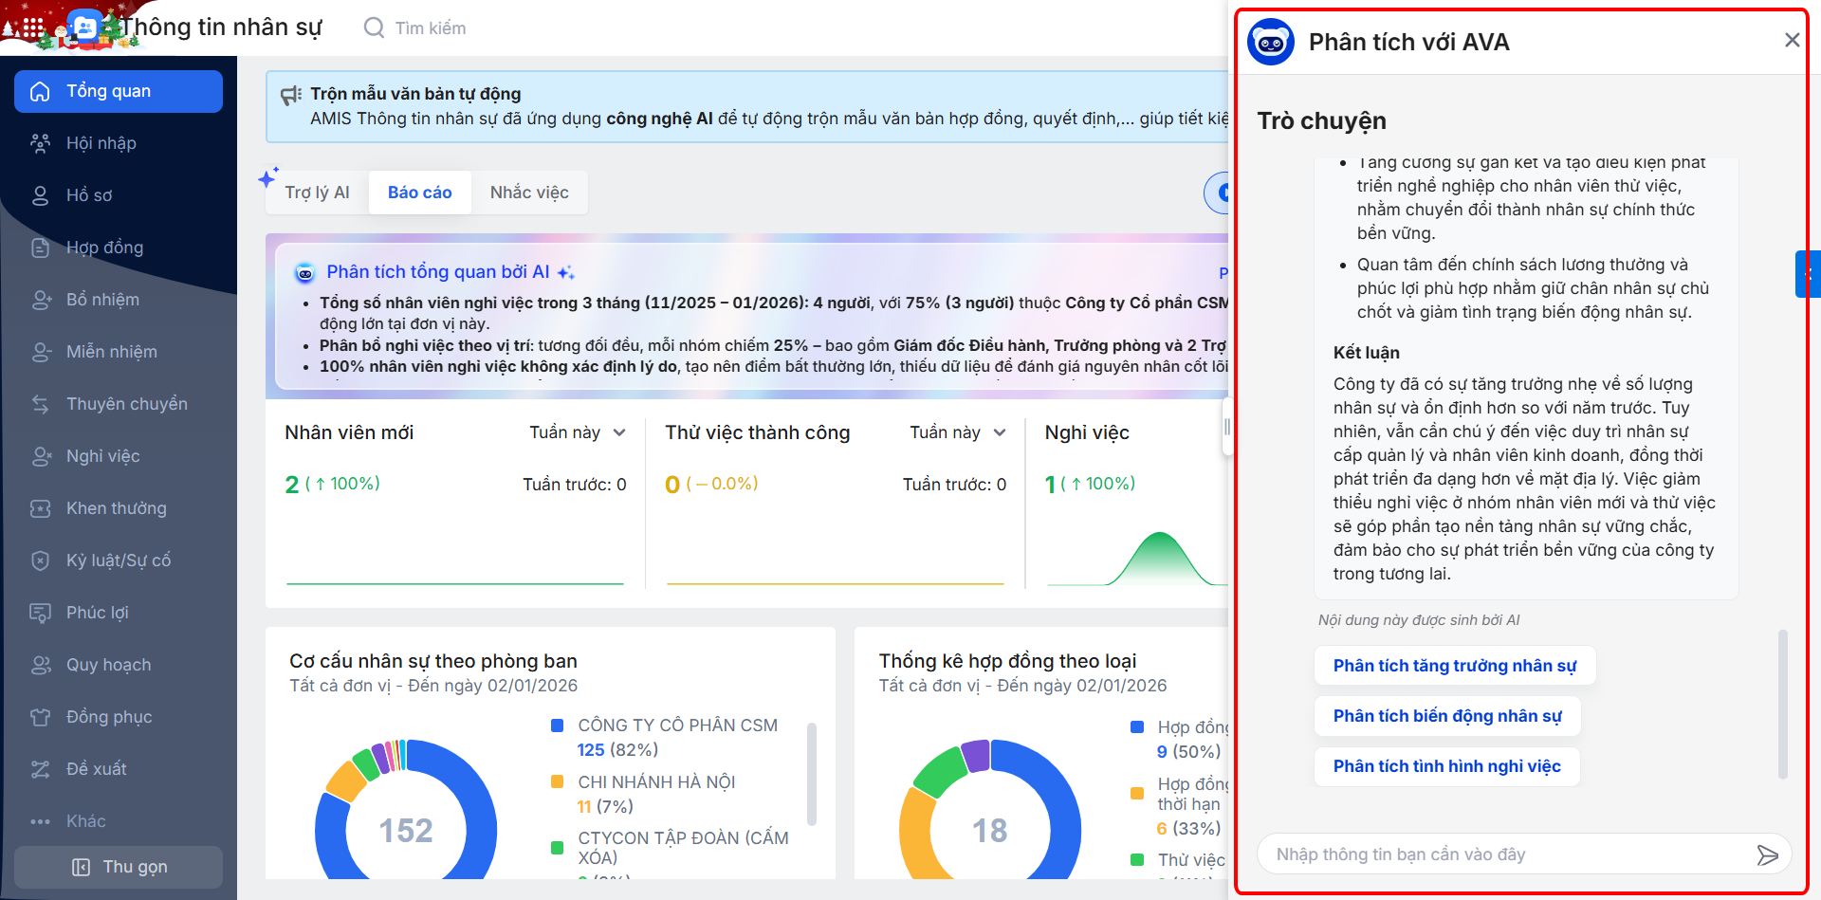Click the Trò chuyện heading
Screen dimensions: 1821x900
[x=1322, y=120]
